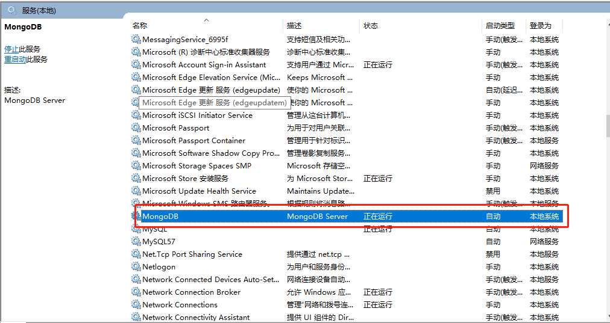Select the Network Connections service name
The height and width of the screenshot is (323, 610).
180,304
